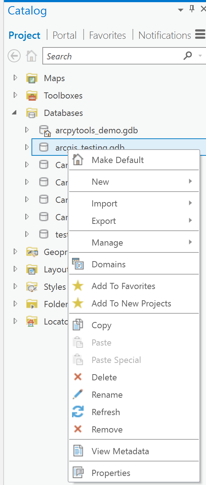Toggle auto-hide pin for Catalog pane
This screenshot has height=485, width=206.
(192, 9)
